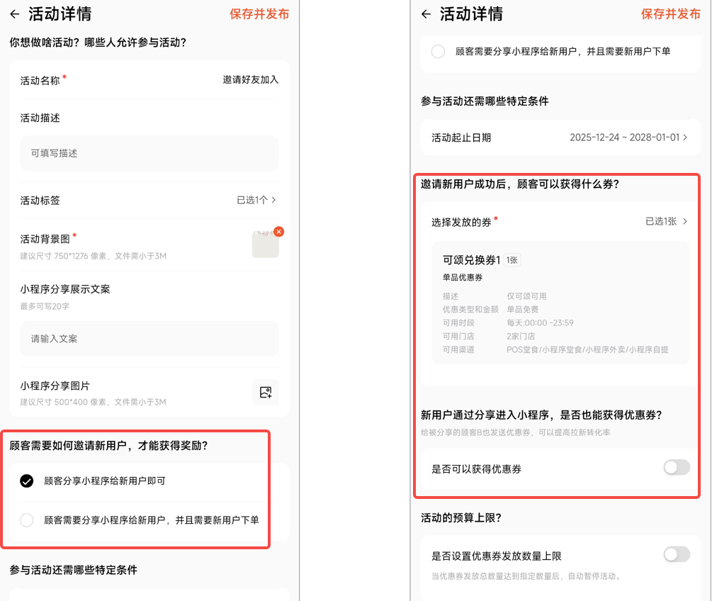
Task: Click the 请输入文案 share text field
Action: (149, 339)
